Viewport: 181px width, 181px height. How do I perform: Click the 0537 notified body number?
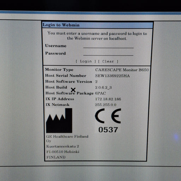click(108, 130)
